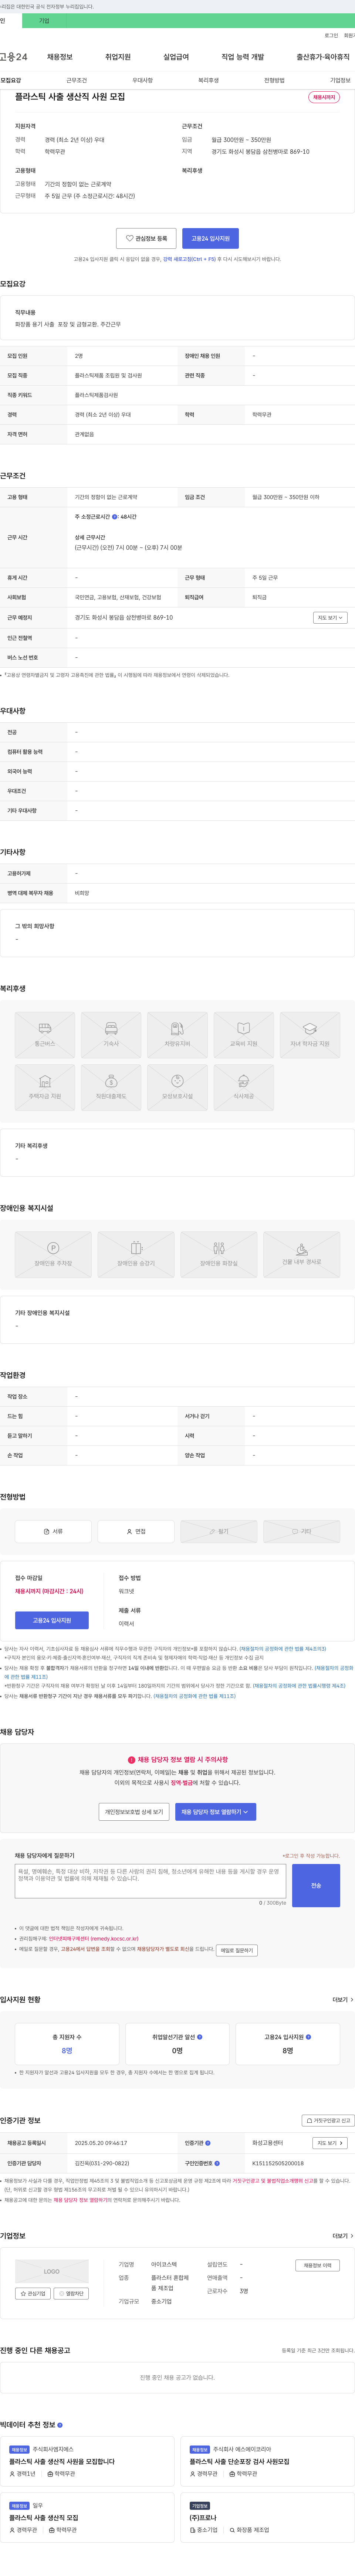
Task: Click 메일로 질문하기 button
Action: pyautogui.click(x=237, y=1950)
